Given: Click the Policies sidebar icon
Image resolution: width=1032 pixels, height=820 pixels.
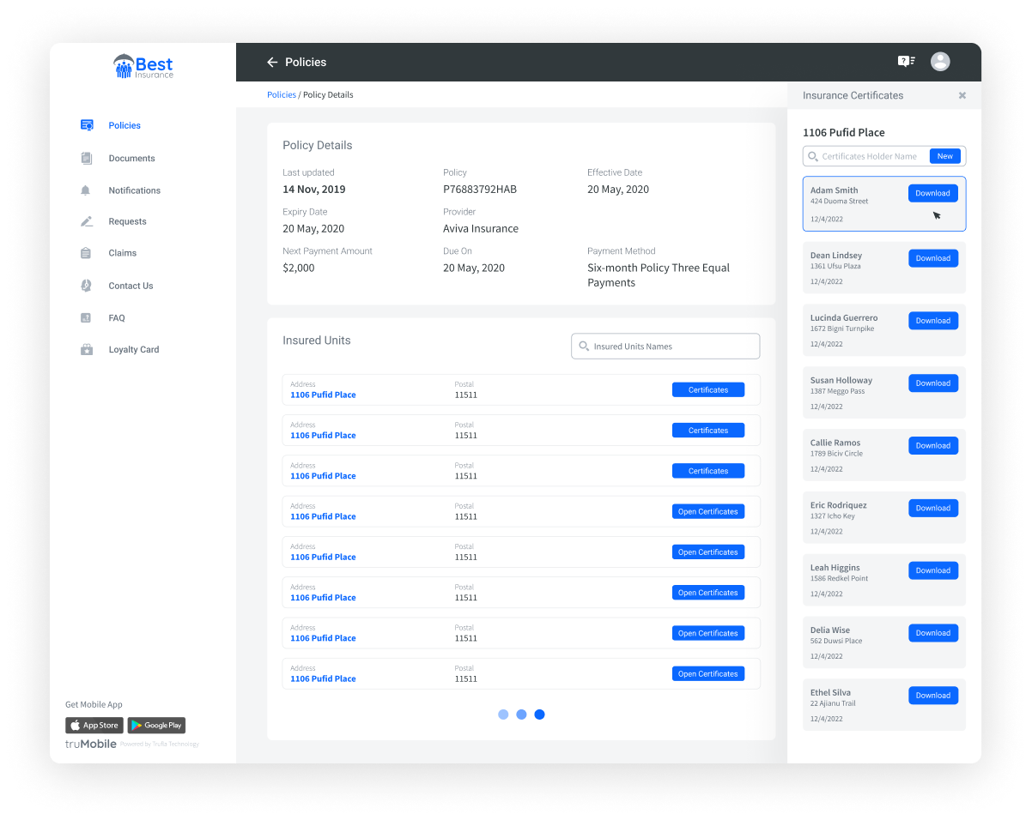Looking at the screenshot, I should point(87,125).
